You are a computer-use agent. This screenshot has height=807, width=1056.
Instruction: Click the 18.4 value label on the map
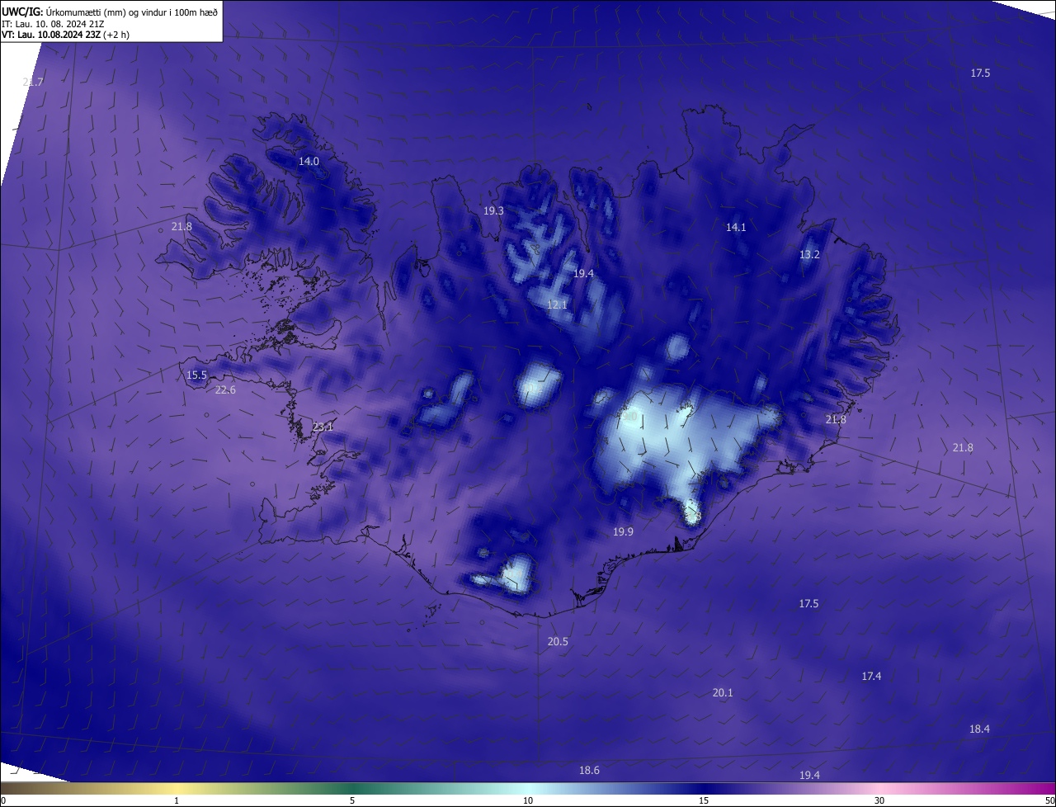coord(979,729)
